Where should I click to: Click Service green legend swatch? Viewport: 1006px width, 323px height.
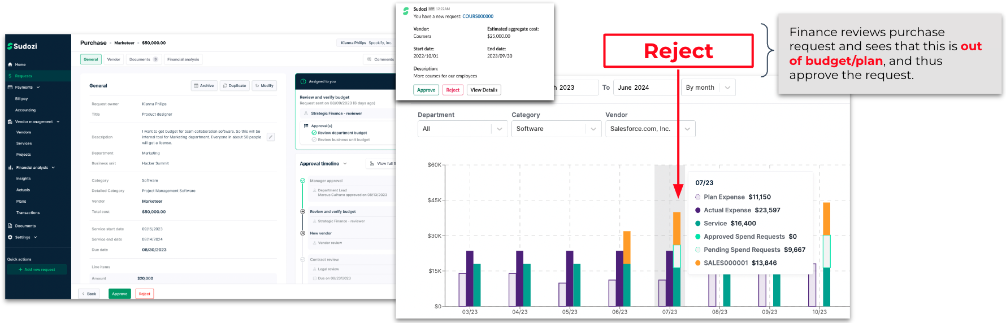pyautogui.click(x=698, y=224)
